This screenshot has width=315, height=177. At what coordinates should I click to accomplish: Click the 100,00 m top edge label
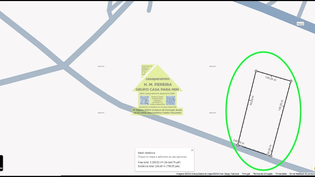(271, 78)
